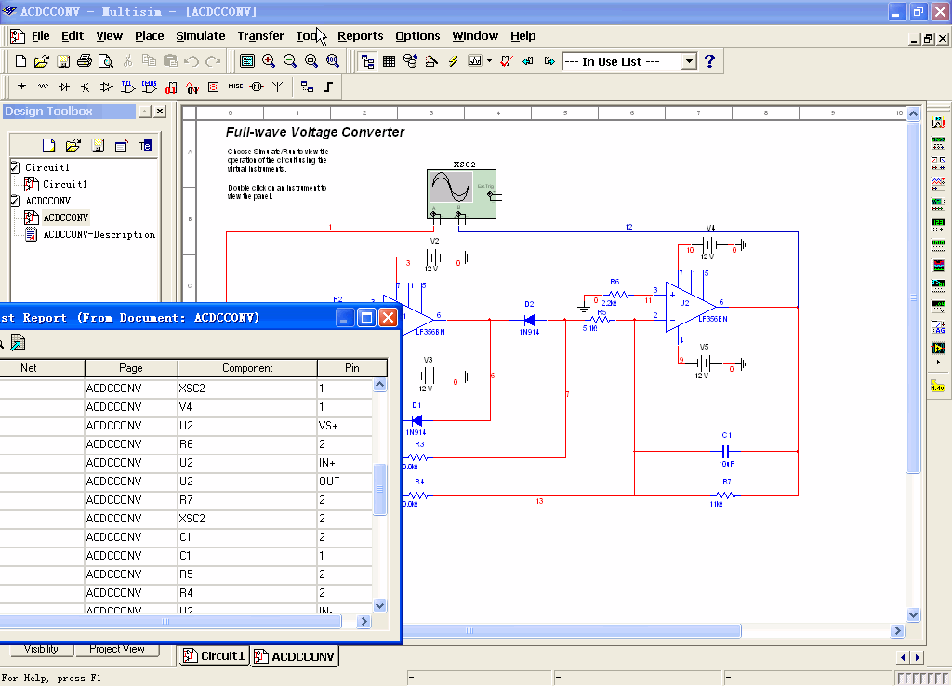Place a Transistor component
952x686 pixels.
86,86
